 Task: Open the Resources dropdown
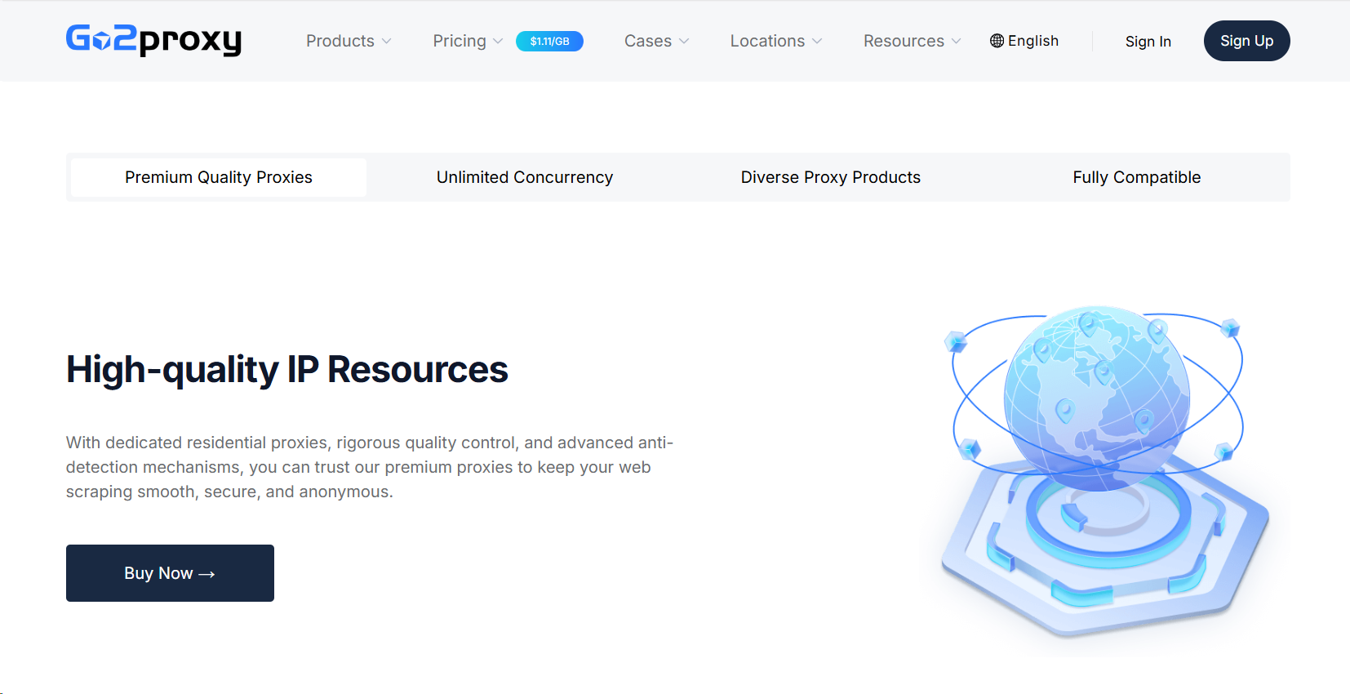point(912,41)
